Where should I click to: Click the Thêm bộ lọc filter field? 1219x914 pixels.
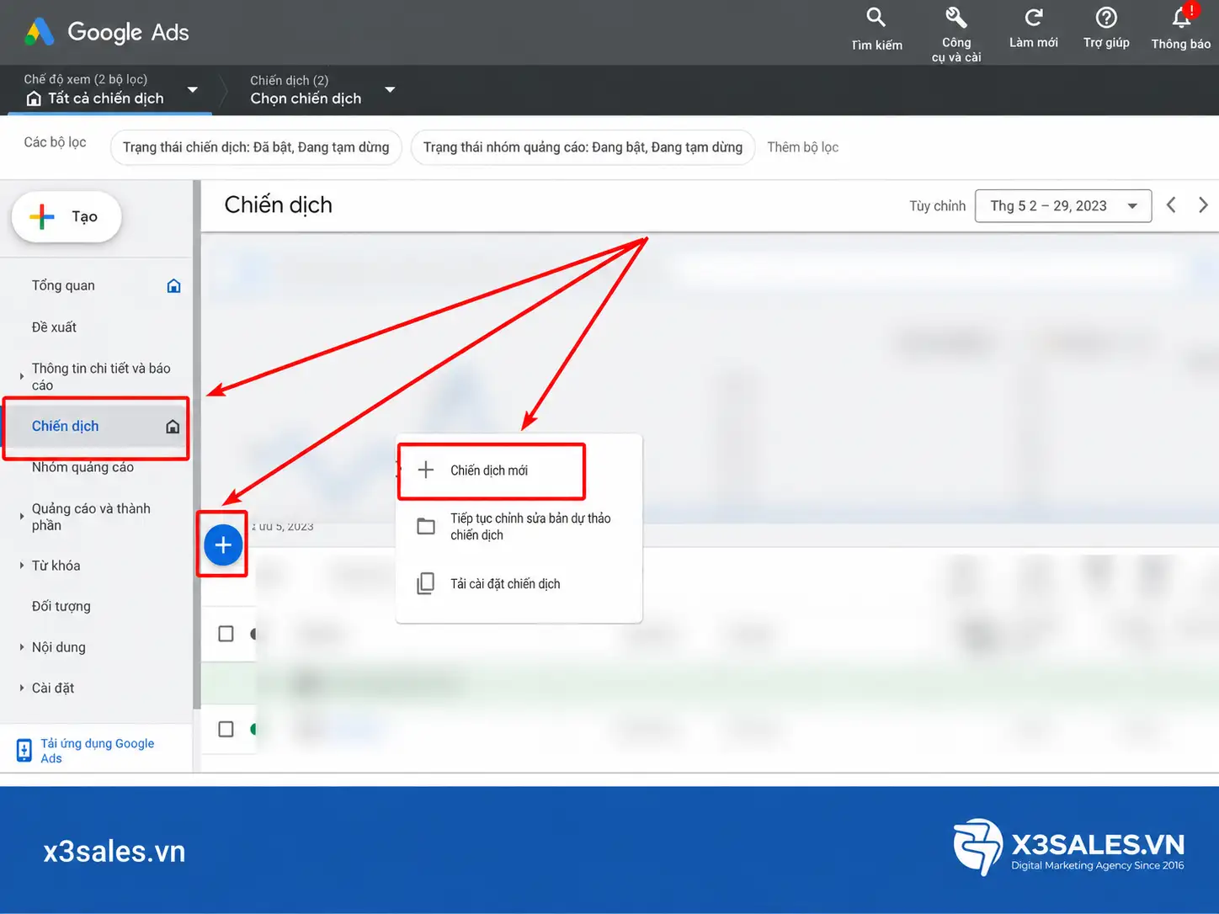point(802,147)
